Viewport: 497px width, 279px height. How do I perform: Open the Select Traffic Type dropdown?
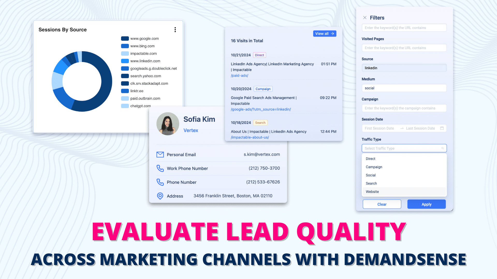pos(404,148)
